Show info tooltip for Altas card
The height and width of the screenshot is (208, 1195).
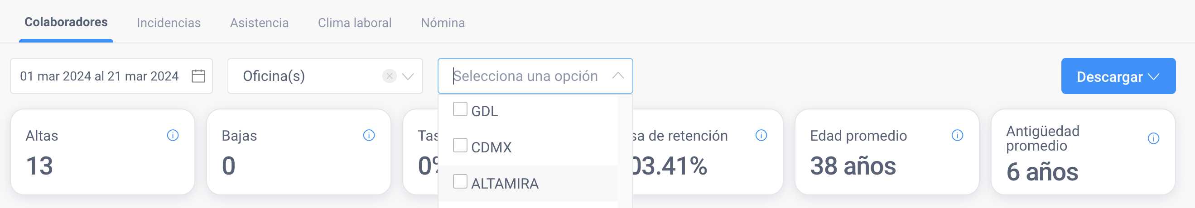(x=173, y=135)
